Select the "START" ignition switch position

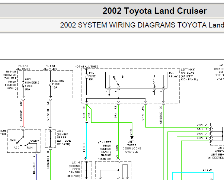point(34,141)
